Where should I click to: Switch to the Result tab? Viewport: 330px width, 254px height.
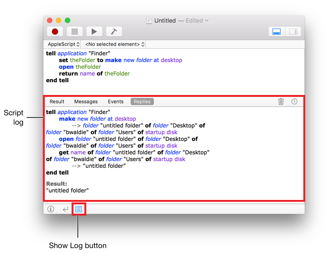click(57, 102)
